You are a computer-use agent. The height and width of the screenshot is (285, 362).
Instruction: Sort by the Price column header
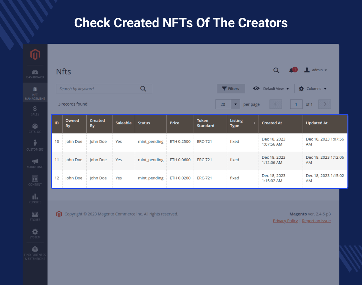click(x=180, y=123)
